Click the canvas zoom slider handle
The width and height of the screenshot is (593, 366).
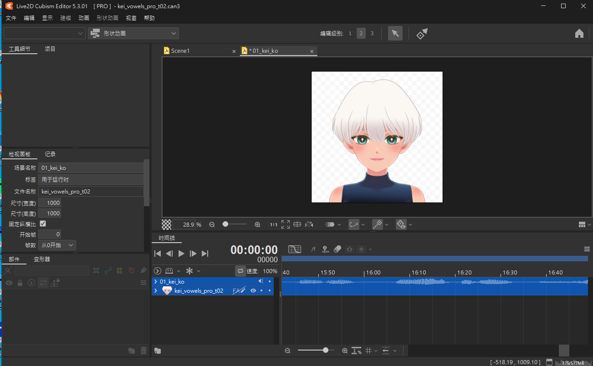pyautogui.click(x=225, y=224)
